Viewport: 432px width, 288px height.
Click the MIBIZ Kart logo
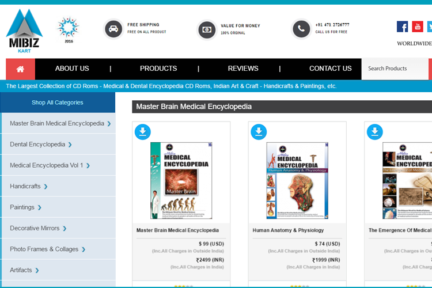coord(24,31)
